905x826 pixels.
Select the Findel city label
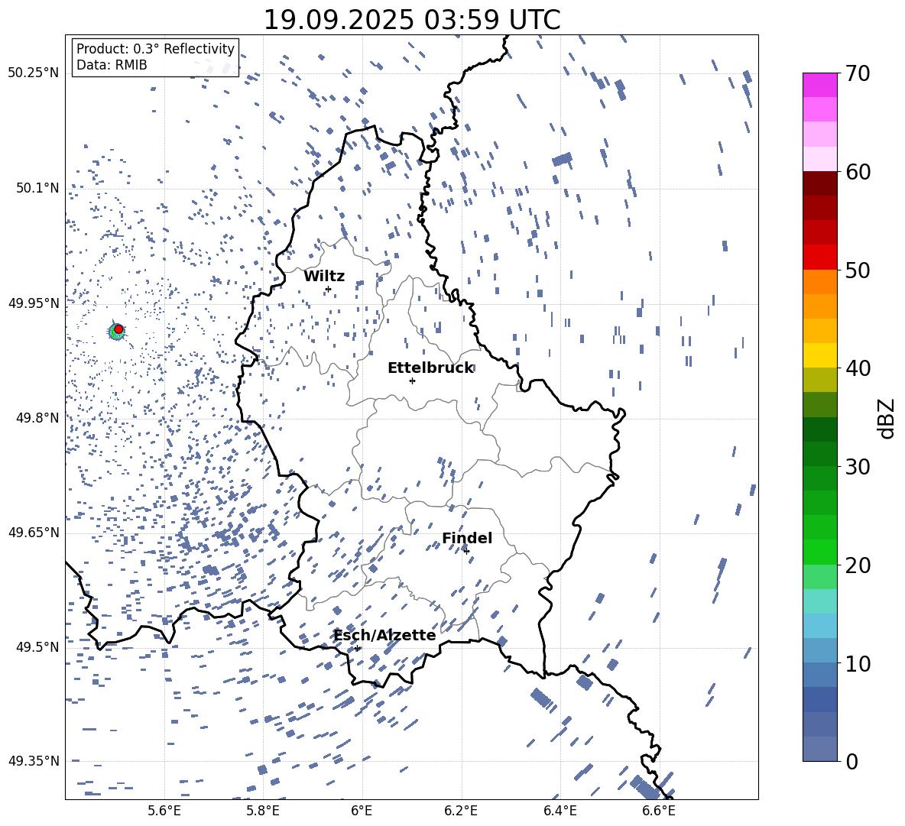point(467,538)
